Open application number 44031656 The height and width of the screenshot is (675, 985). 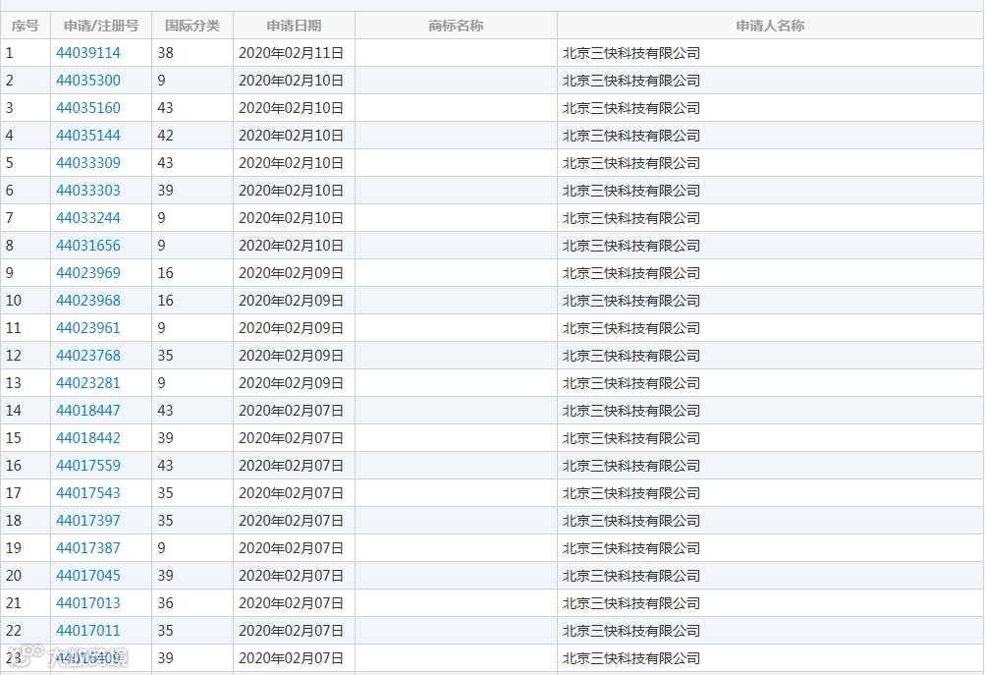88,245
